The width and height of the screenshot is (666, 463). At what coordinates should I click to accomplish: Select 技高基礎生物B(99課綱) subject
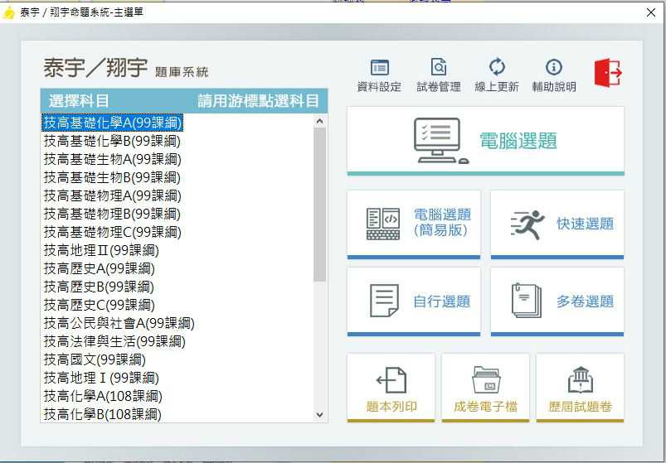[x=112, y=177]
